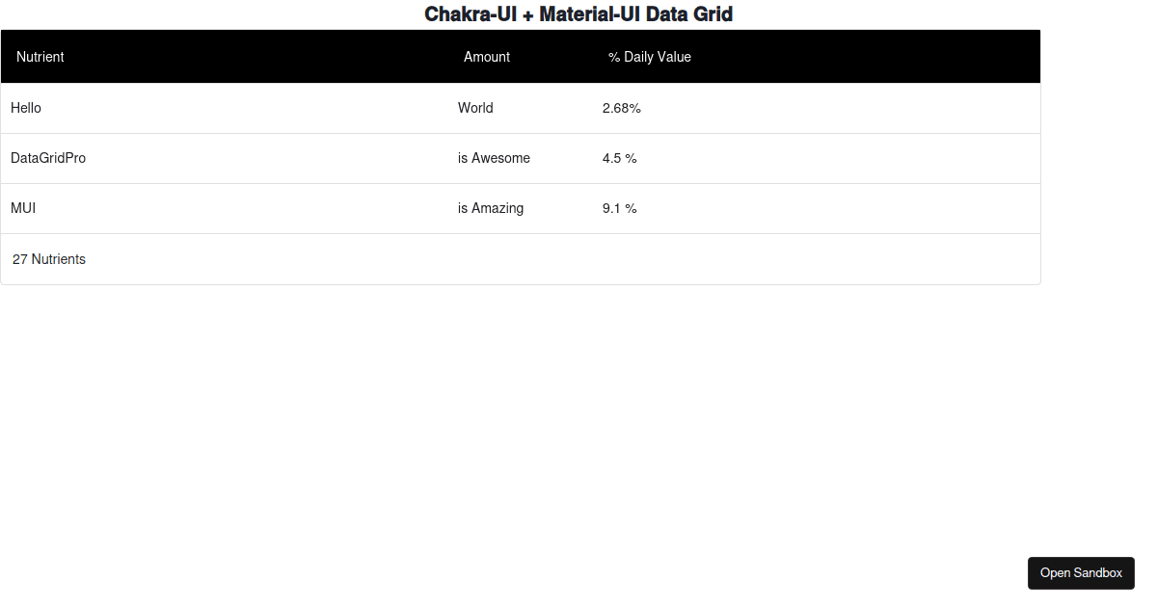Viewport: 1157px width, 607px height.
Task: Click the MUI nutrient cell
Action: click(x=23, y=208)
